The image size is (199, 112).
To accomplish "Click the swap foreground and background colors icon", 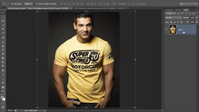I will [x=4, y=94].
